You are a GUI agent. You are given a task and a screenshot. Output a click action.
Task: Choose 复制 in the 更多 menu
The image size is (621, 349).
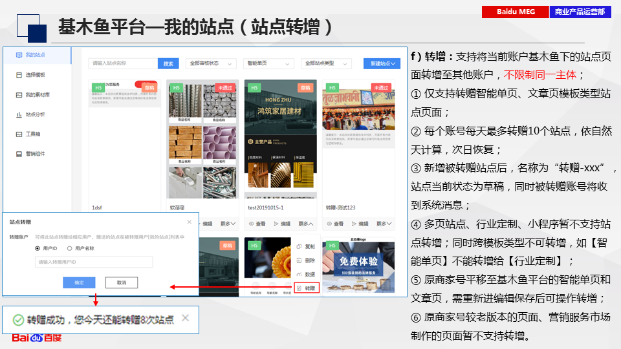306,246
